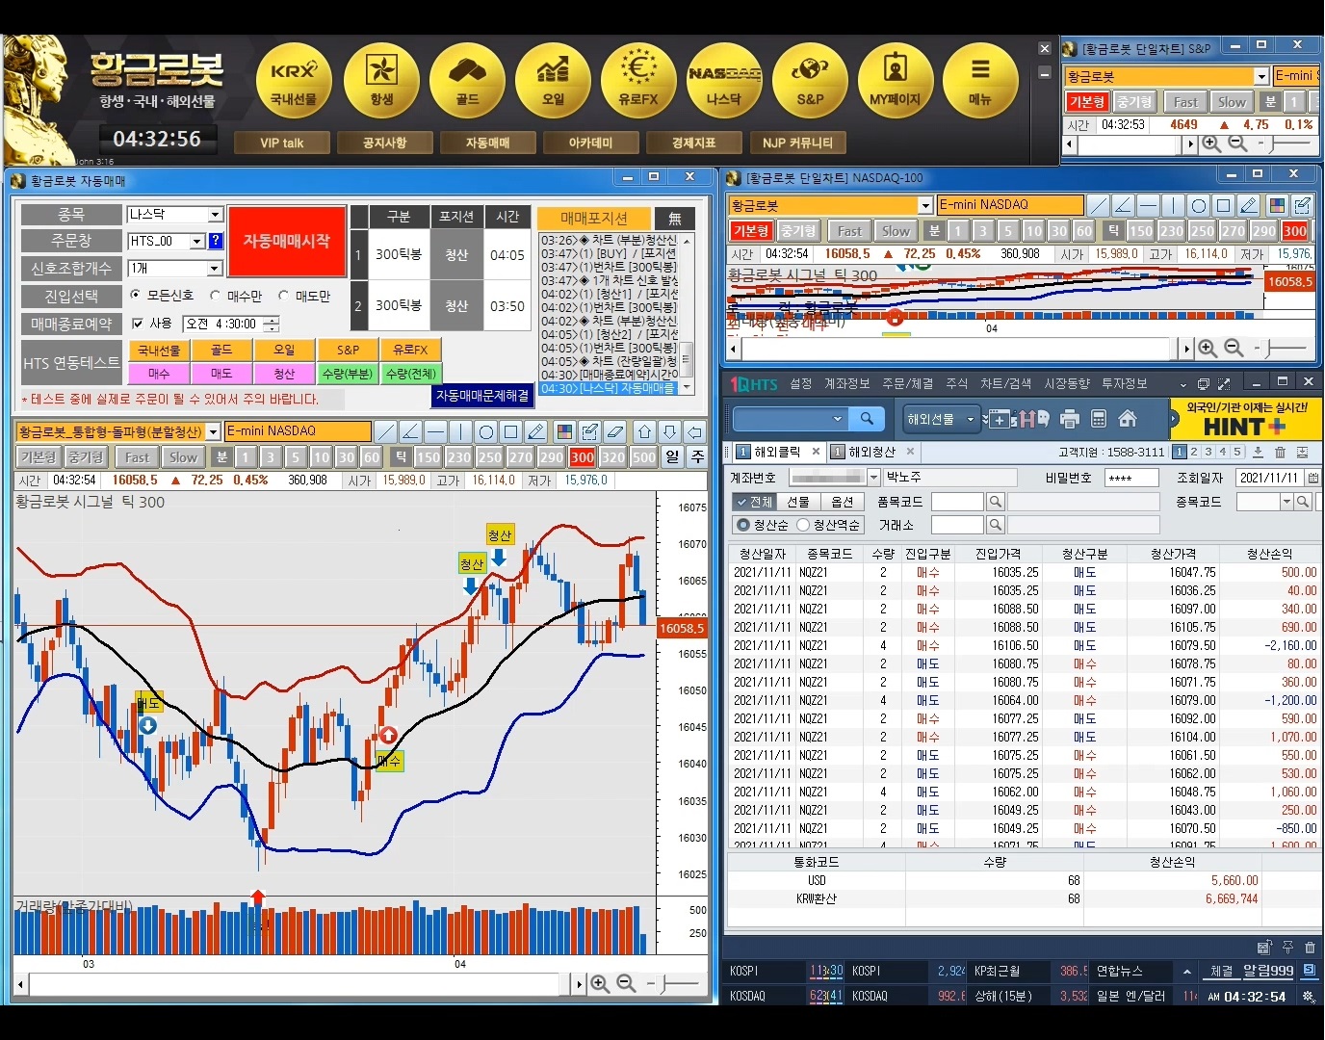Select pencil drawing tool in main chart toolbar
1325x1040 pixels.
click(x=536, y=431)
